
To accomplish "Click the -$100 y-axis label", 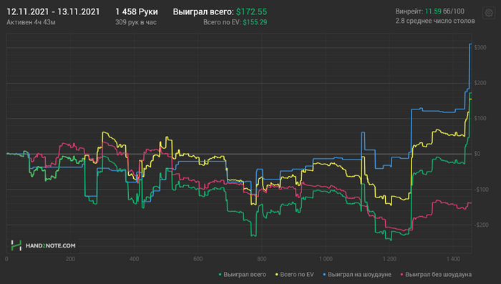I will click(481, 190).
